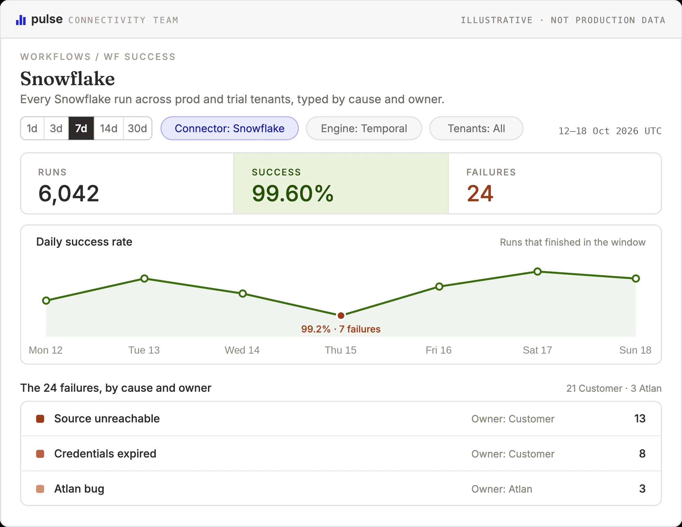682x527 pixels.
Task: Click the Wed 14 chart data point
Action: click(243, 294)
